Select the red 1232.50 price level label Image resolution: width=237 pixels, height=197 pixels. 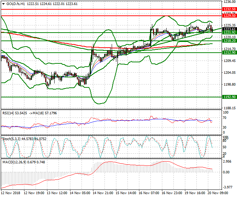(x=229, y=9)
